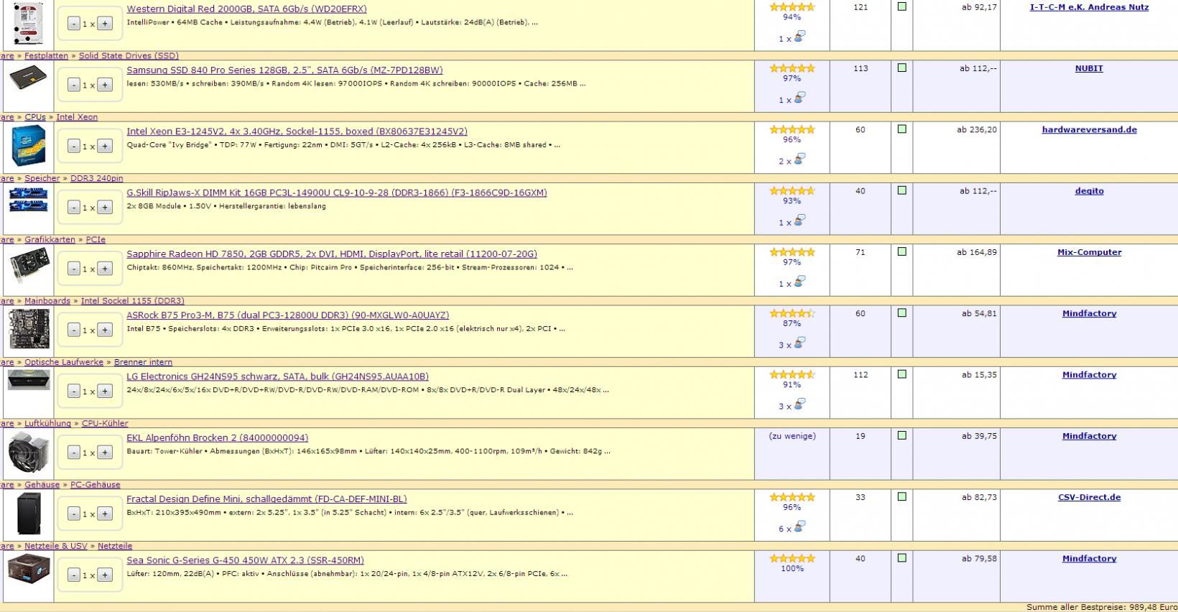Decrease quantity of EKL Alpenföhn Brocken 2 with minus
This screenshot has width=1178, height=612.
[x=74, y=453]
